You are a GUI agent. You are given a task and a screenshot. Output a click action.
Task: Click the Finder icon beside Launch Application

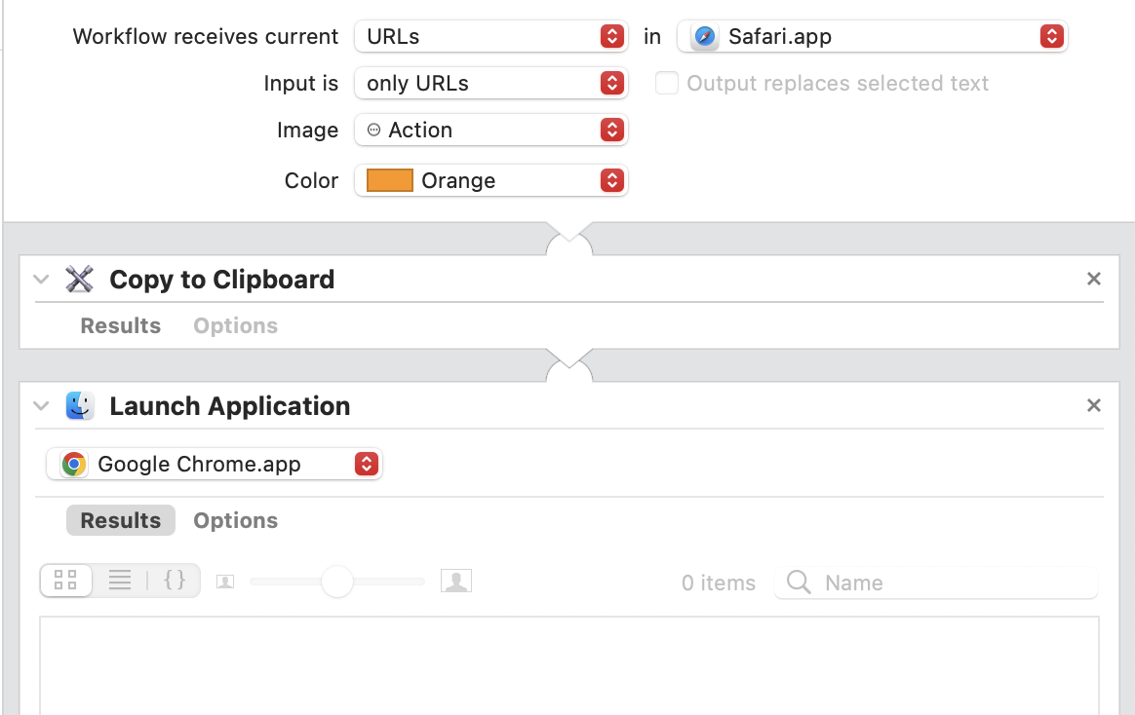click(x=80, y=405)
